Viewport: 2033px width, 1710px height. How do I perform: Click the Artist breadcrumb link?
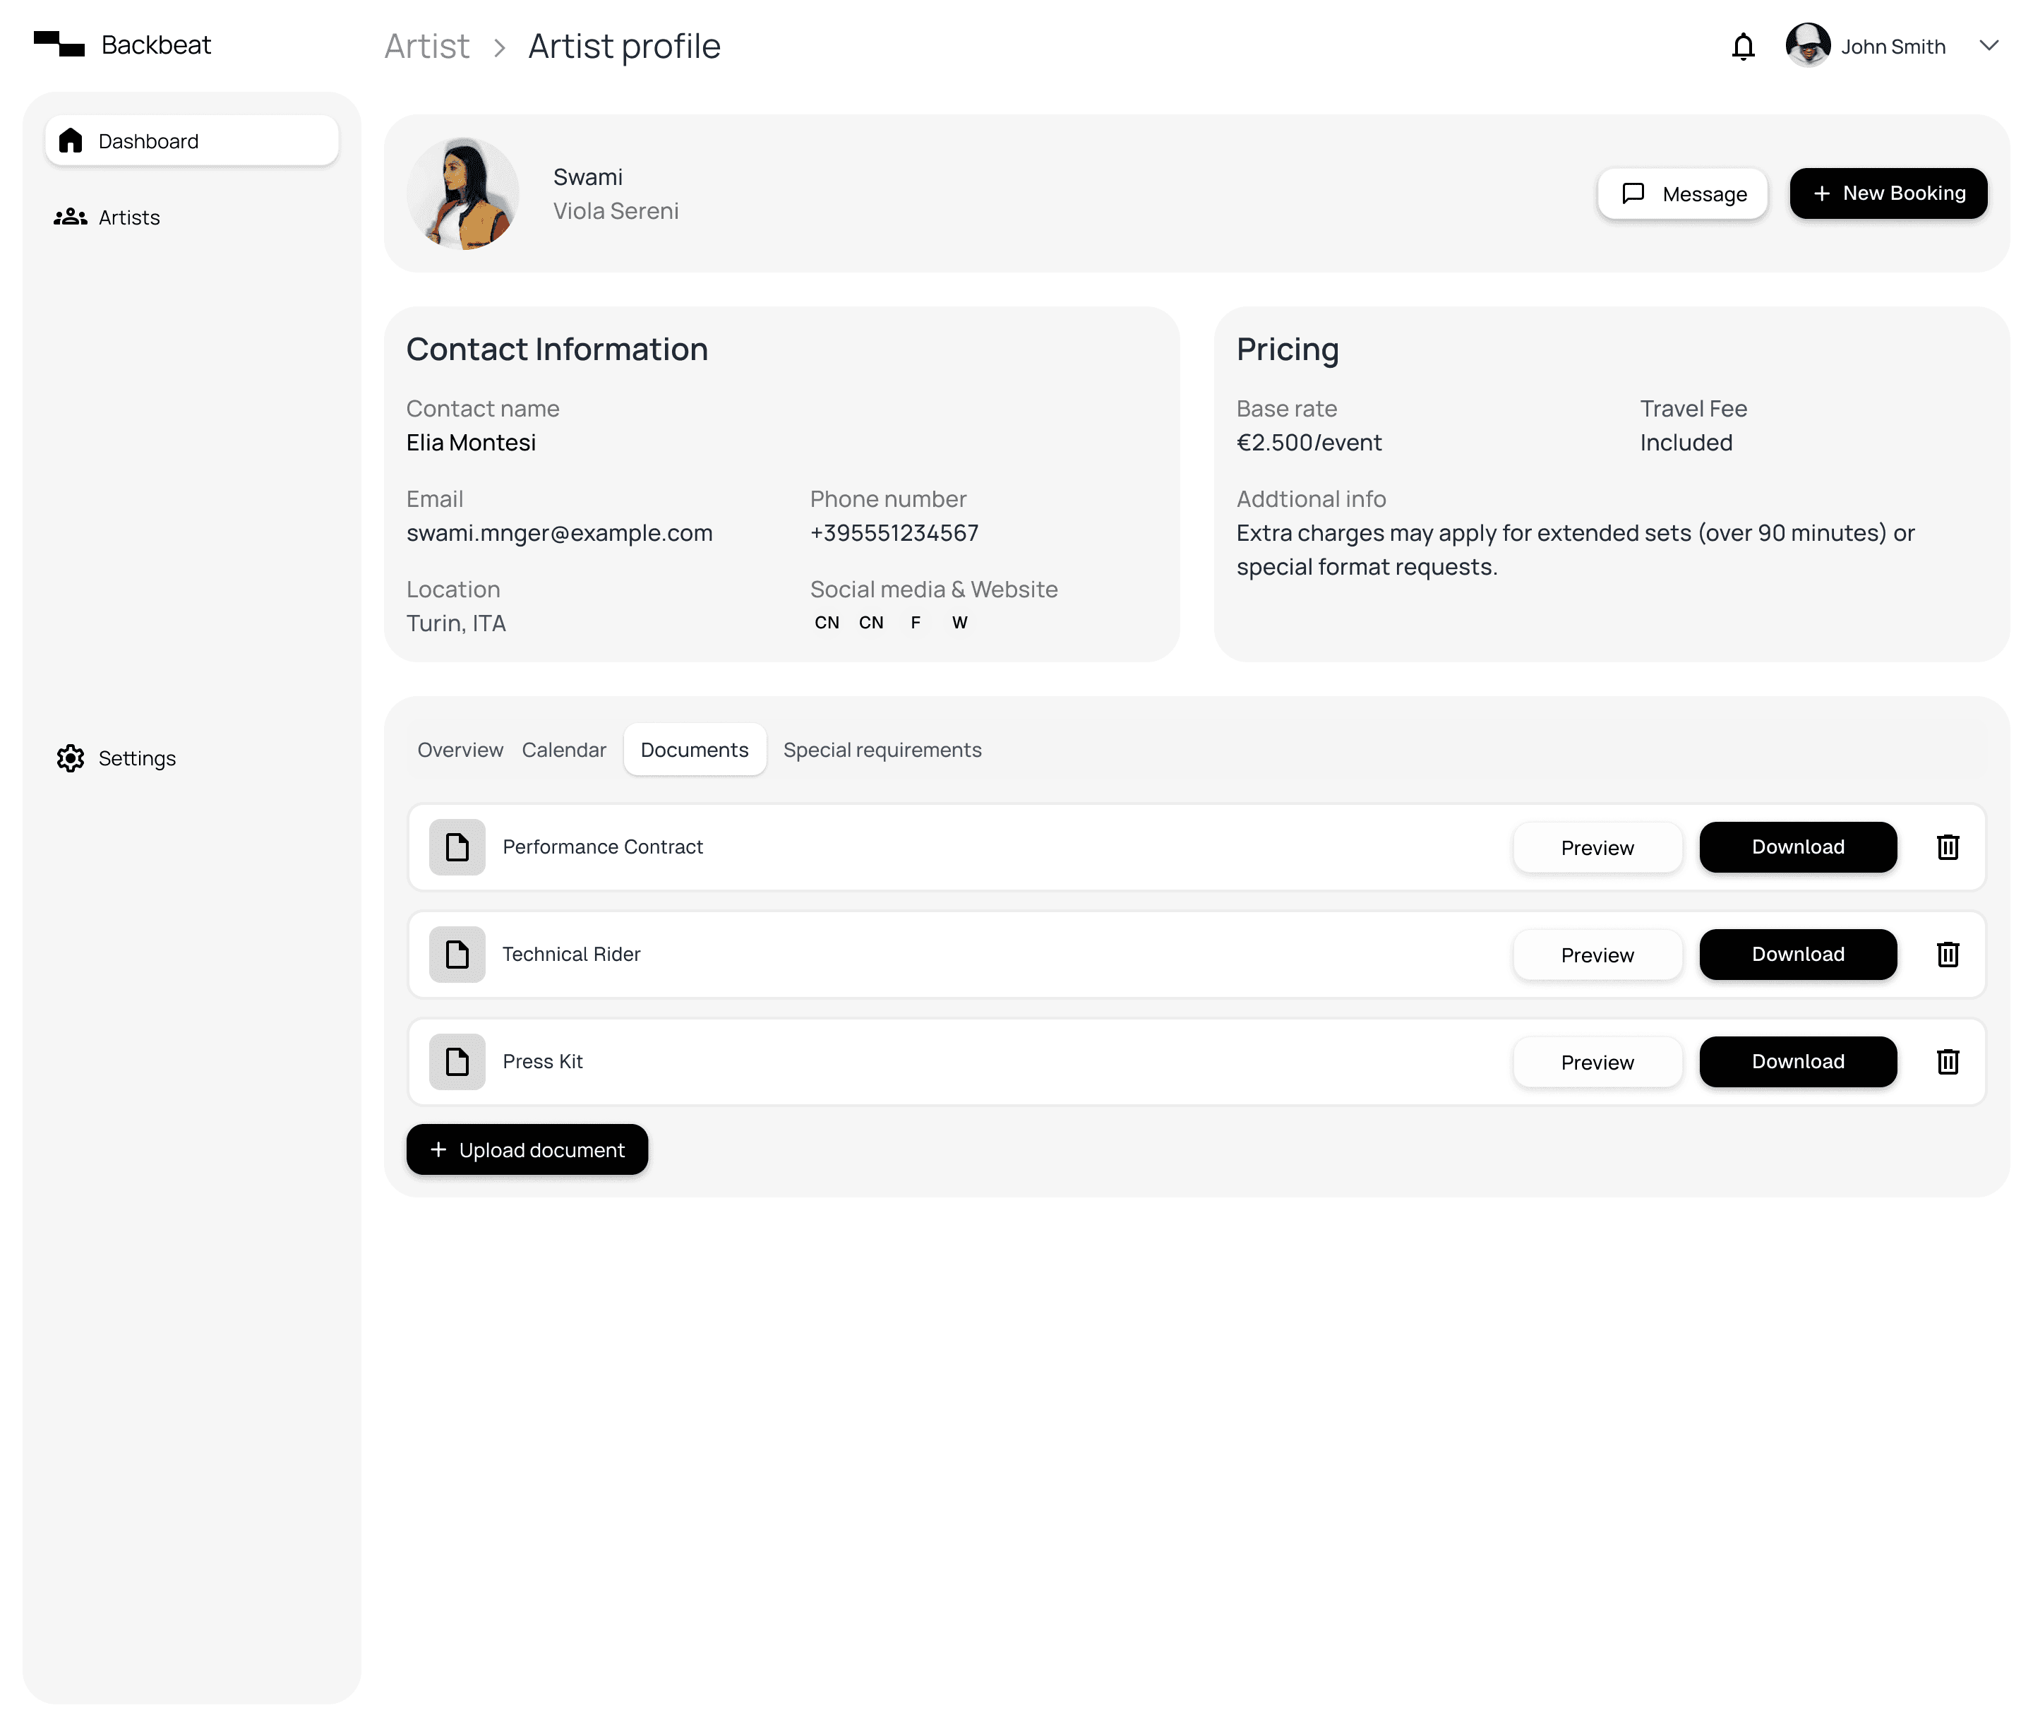point(426,47)
